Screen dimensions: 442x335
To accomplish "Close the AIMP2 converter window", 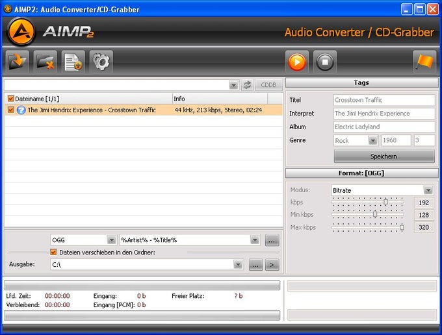I will click(x=433, y=9).
